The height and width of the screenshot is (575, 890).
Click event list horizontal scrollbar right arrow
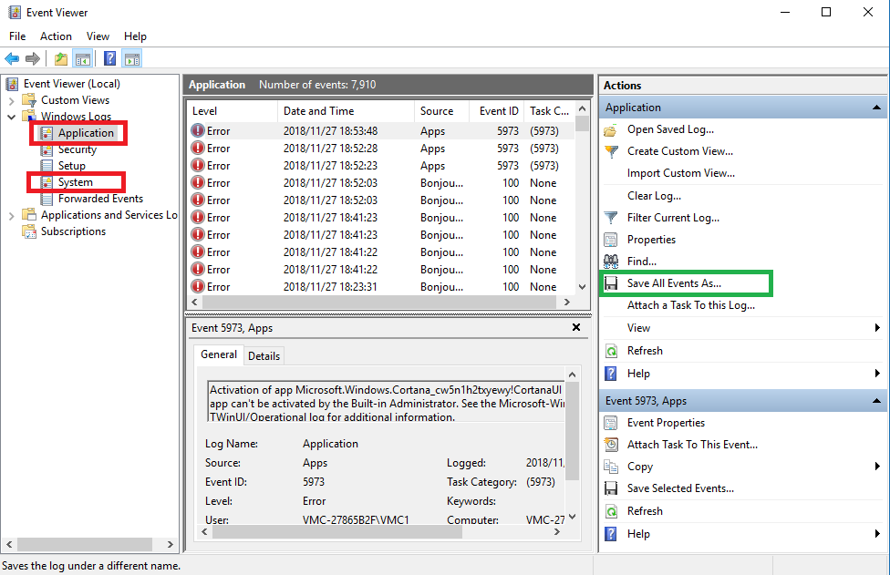click(x=566, y=303)
